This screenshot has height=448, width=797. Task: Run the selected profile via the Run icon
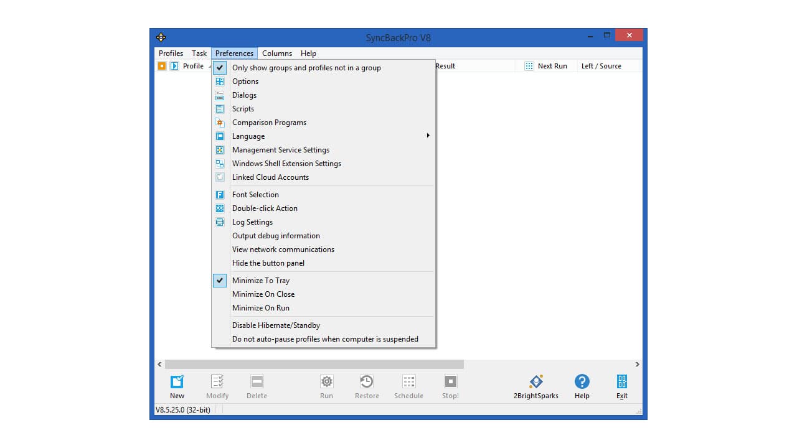[326, 385]
